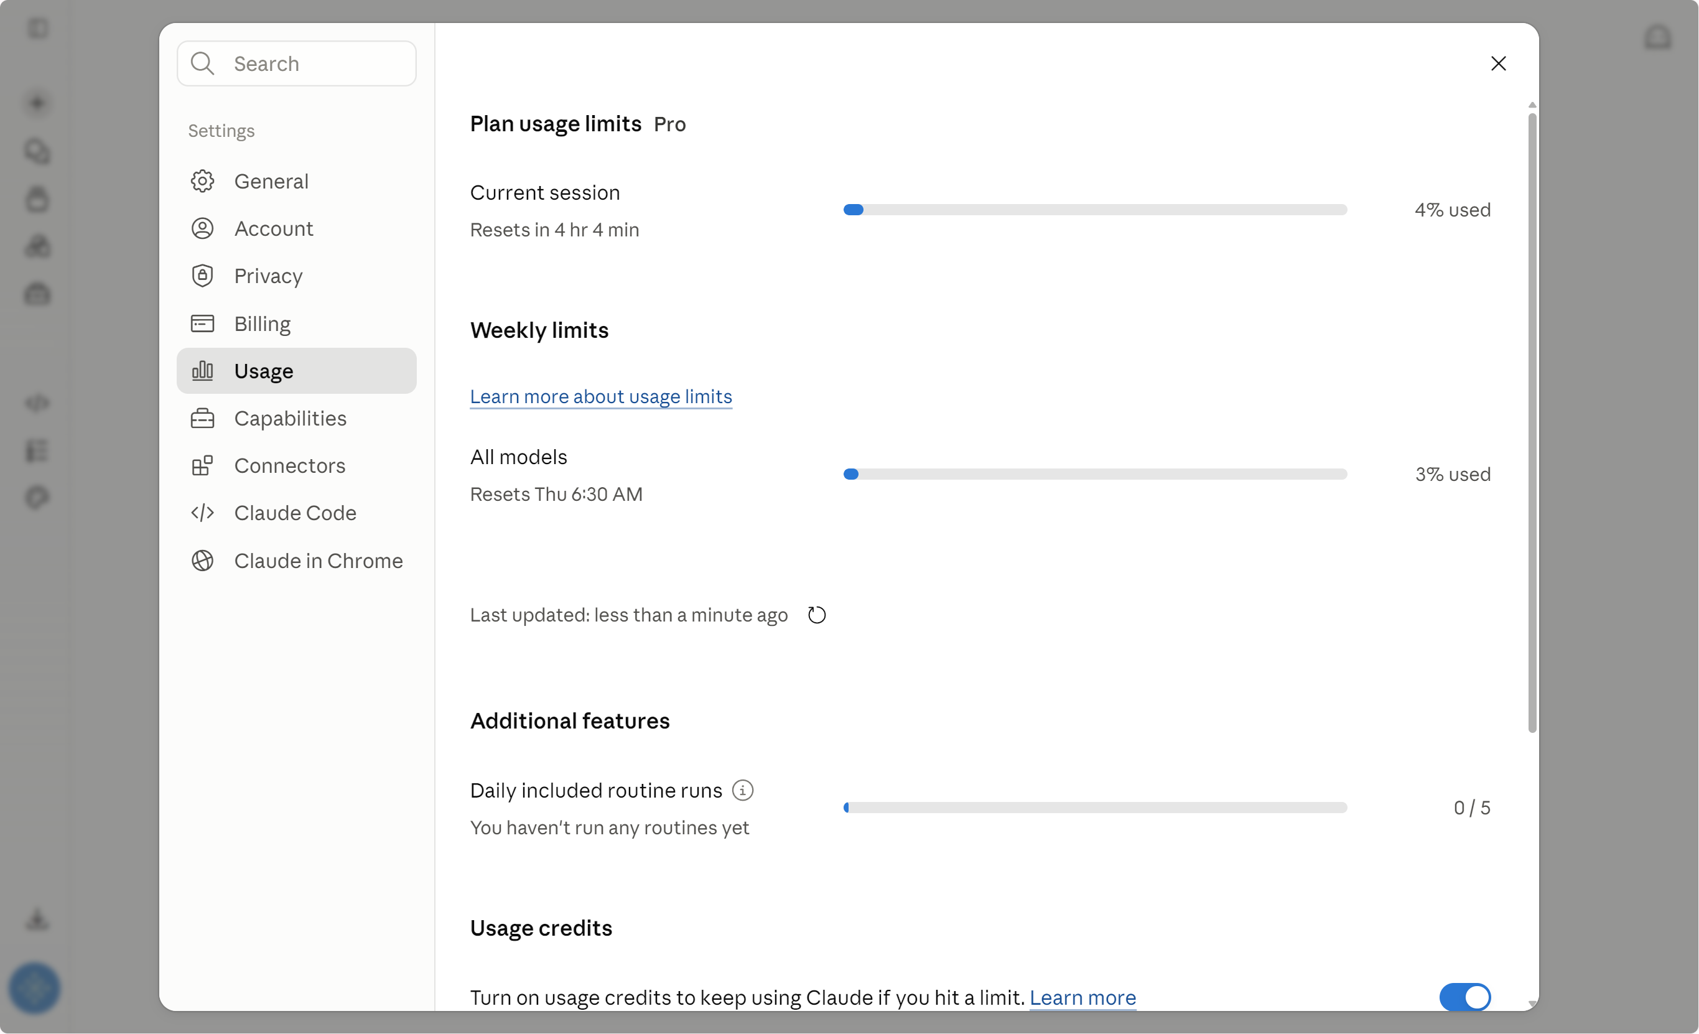Click the All models weekly usage bar
The width and height of the screenshot is (1699, 1034).
(x=1095, y=474)
